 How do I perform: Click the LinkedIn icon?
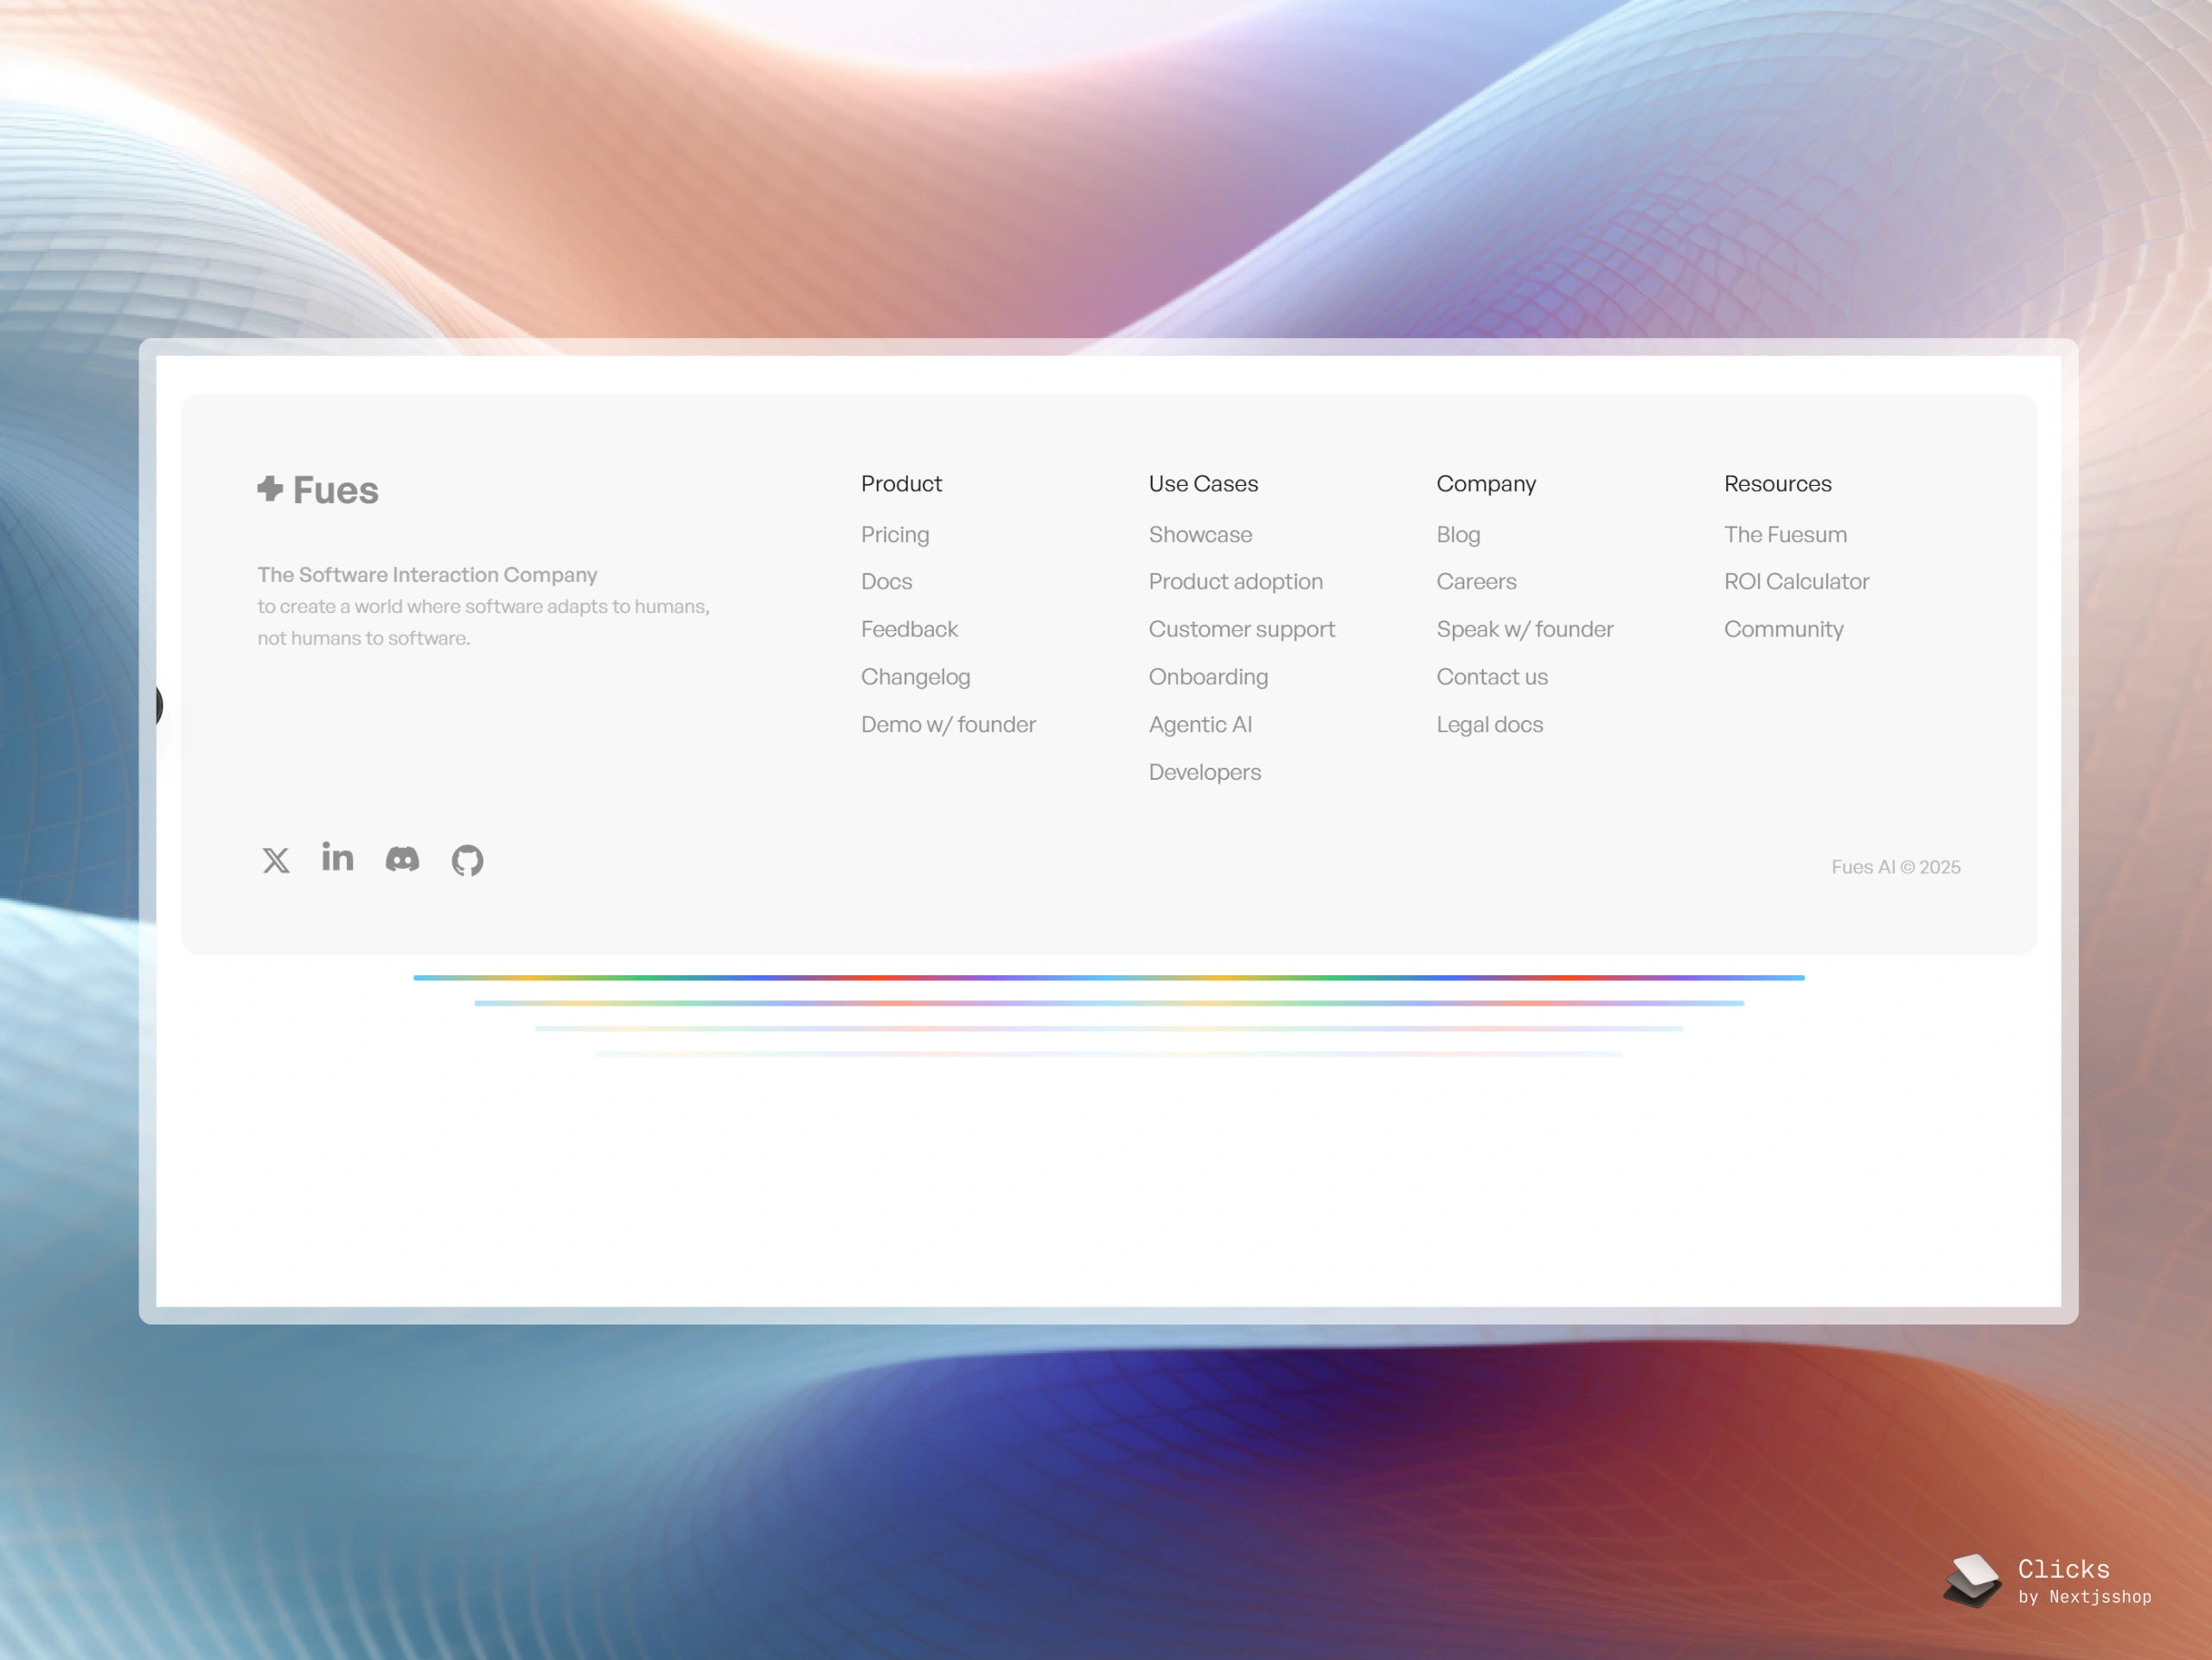click(x=338, y=857)
